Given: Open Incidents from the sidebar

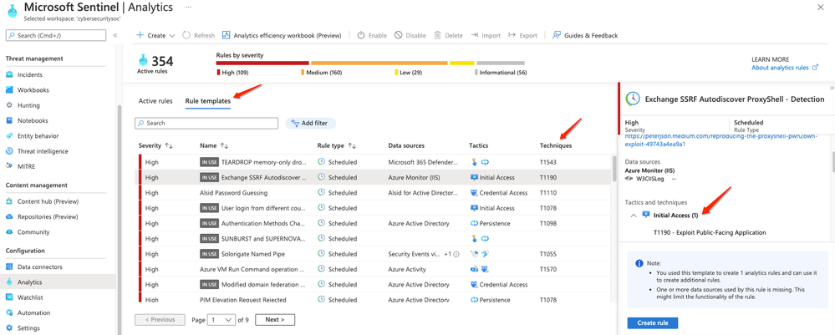Looking at the screenshot, I should pyautogui.click(x=30, y=74).
